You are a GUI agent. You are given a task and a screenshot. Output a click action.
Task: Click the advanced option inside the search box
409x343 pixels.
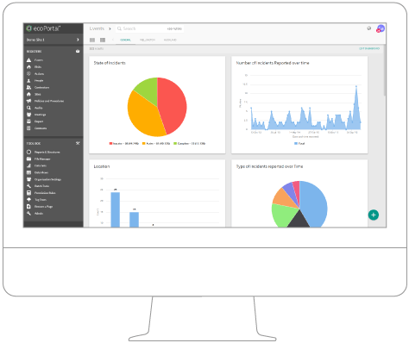pyautogui.click(x=174, y=28)
